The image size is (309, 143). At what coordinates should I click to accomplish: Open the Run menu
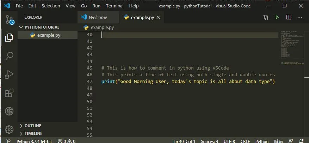pos(97,6)
